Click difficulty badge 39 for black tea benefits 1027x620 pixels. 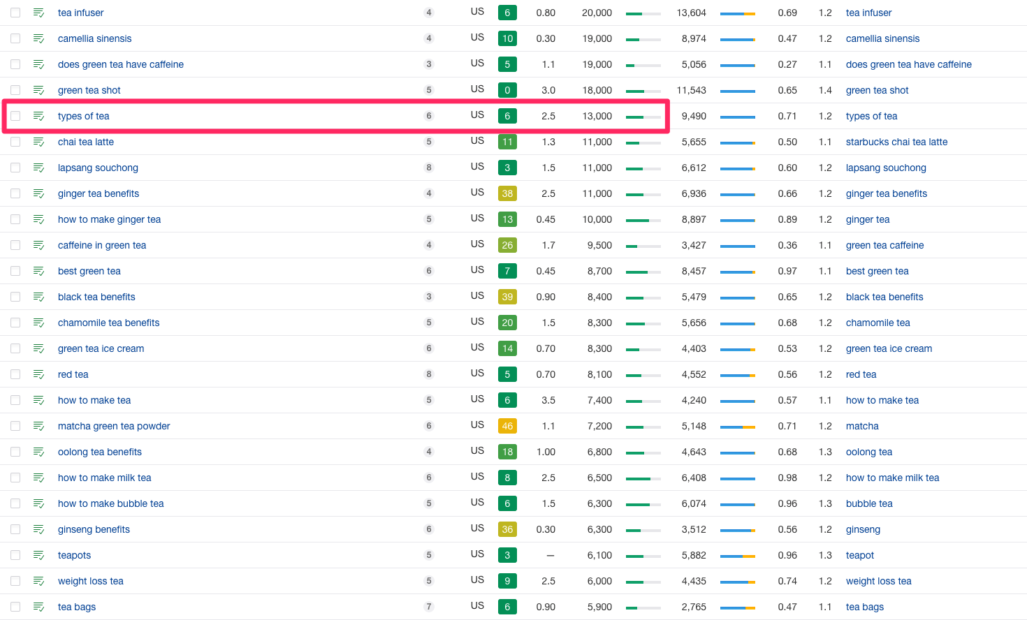pos(507,297)
